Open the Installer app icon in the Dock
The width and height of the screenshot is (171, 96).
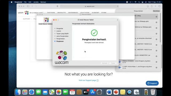136,92
